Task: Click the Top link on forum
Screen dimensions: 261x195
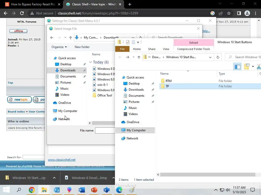Action: point(10,83)
